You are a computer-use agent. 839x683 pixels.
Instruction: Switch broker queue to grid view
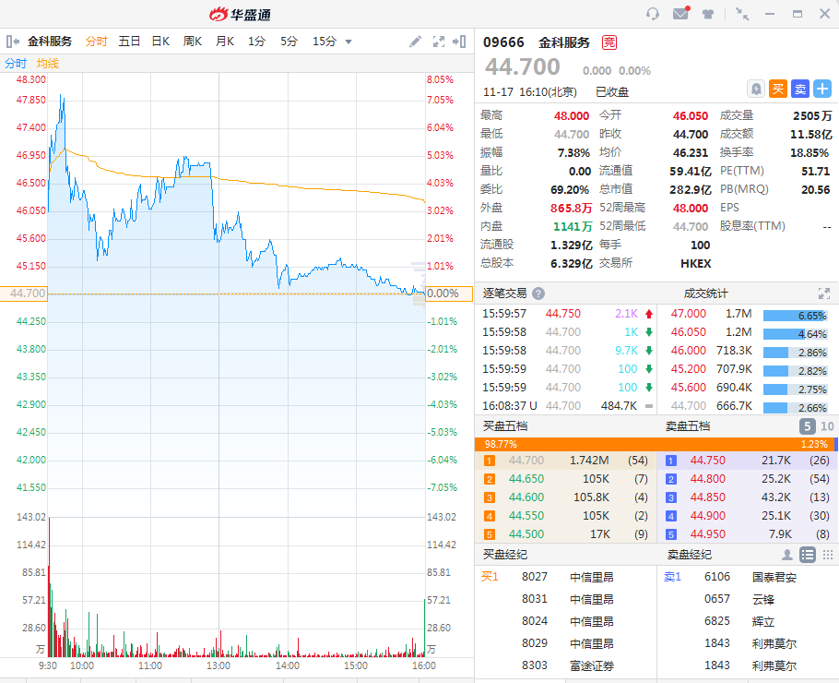[828, 555]
